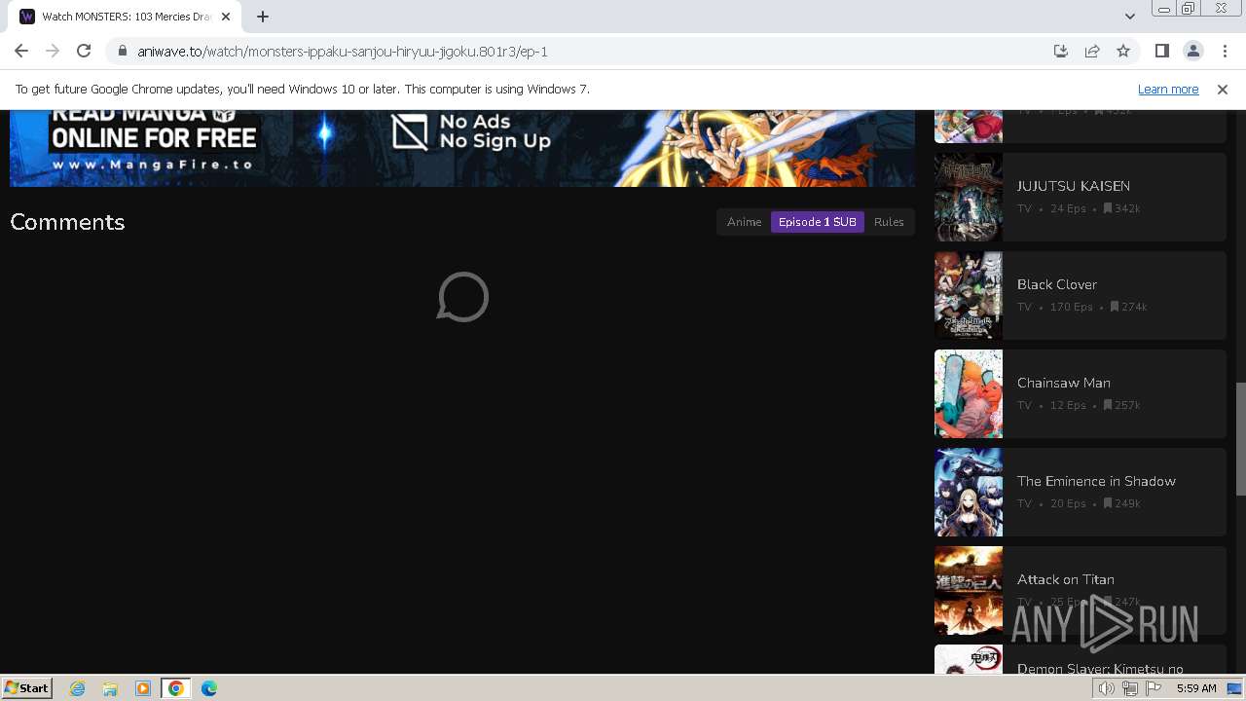Screen dimensions: 1246x701
Task: Open File Explorer from the taskbar
Action: click(110, 688)
